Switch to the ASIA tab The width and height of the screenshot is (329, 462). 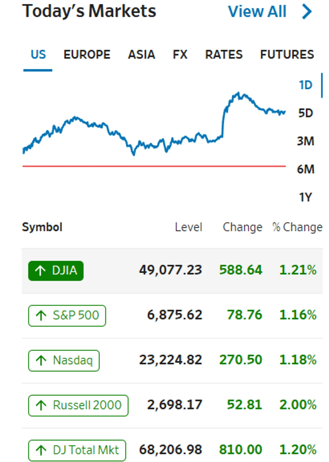pos(142,54)
